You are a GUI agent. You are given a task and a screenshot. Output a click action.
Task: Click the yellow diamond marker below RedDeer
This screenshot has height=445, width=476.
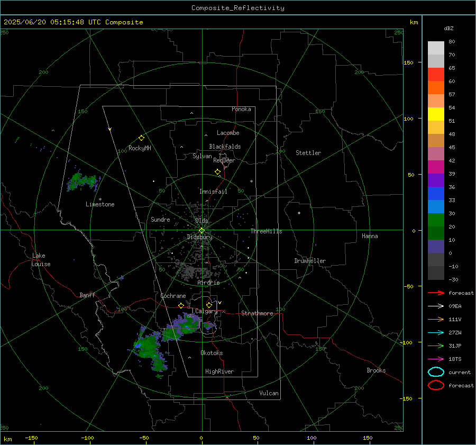tap(217, 172)
